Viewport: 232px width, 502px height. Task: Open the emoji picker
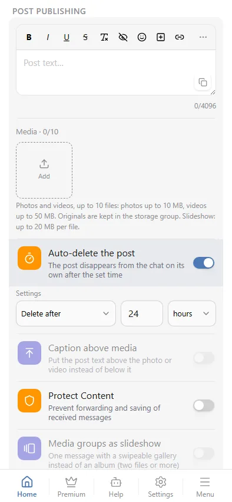click(x=142, y=38)
